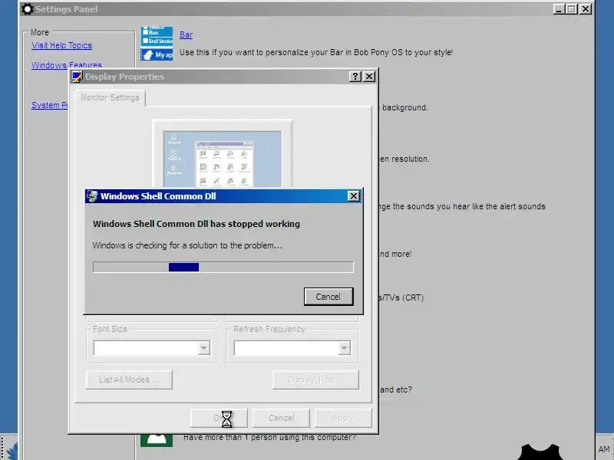Click Apply in Display Properties
Viewport: 614px width, 460px height.
[343, 418]
